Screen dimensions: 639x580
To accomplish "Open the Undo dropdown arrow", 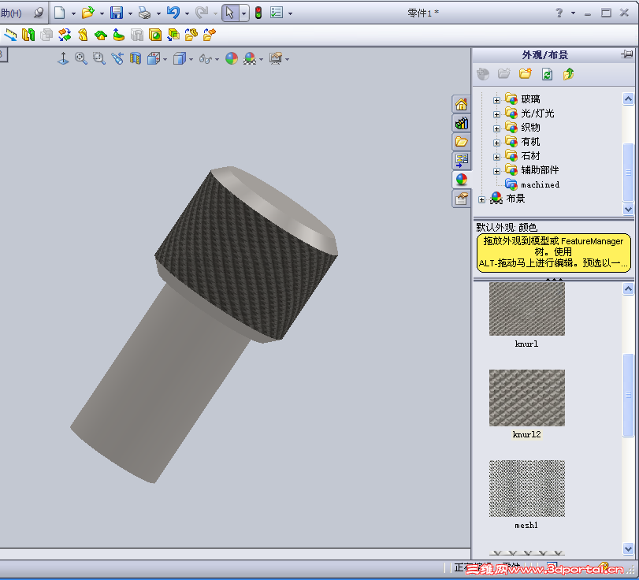I will [x=187, y=13].
